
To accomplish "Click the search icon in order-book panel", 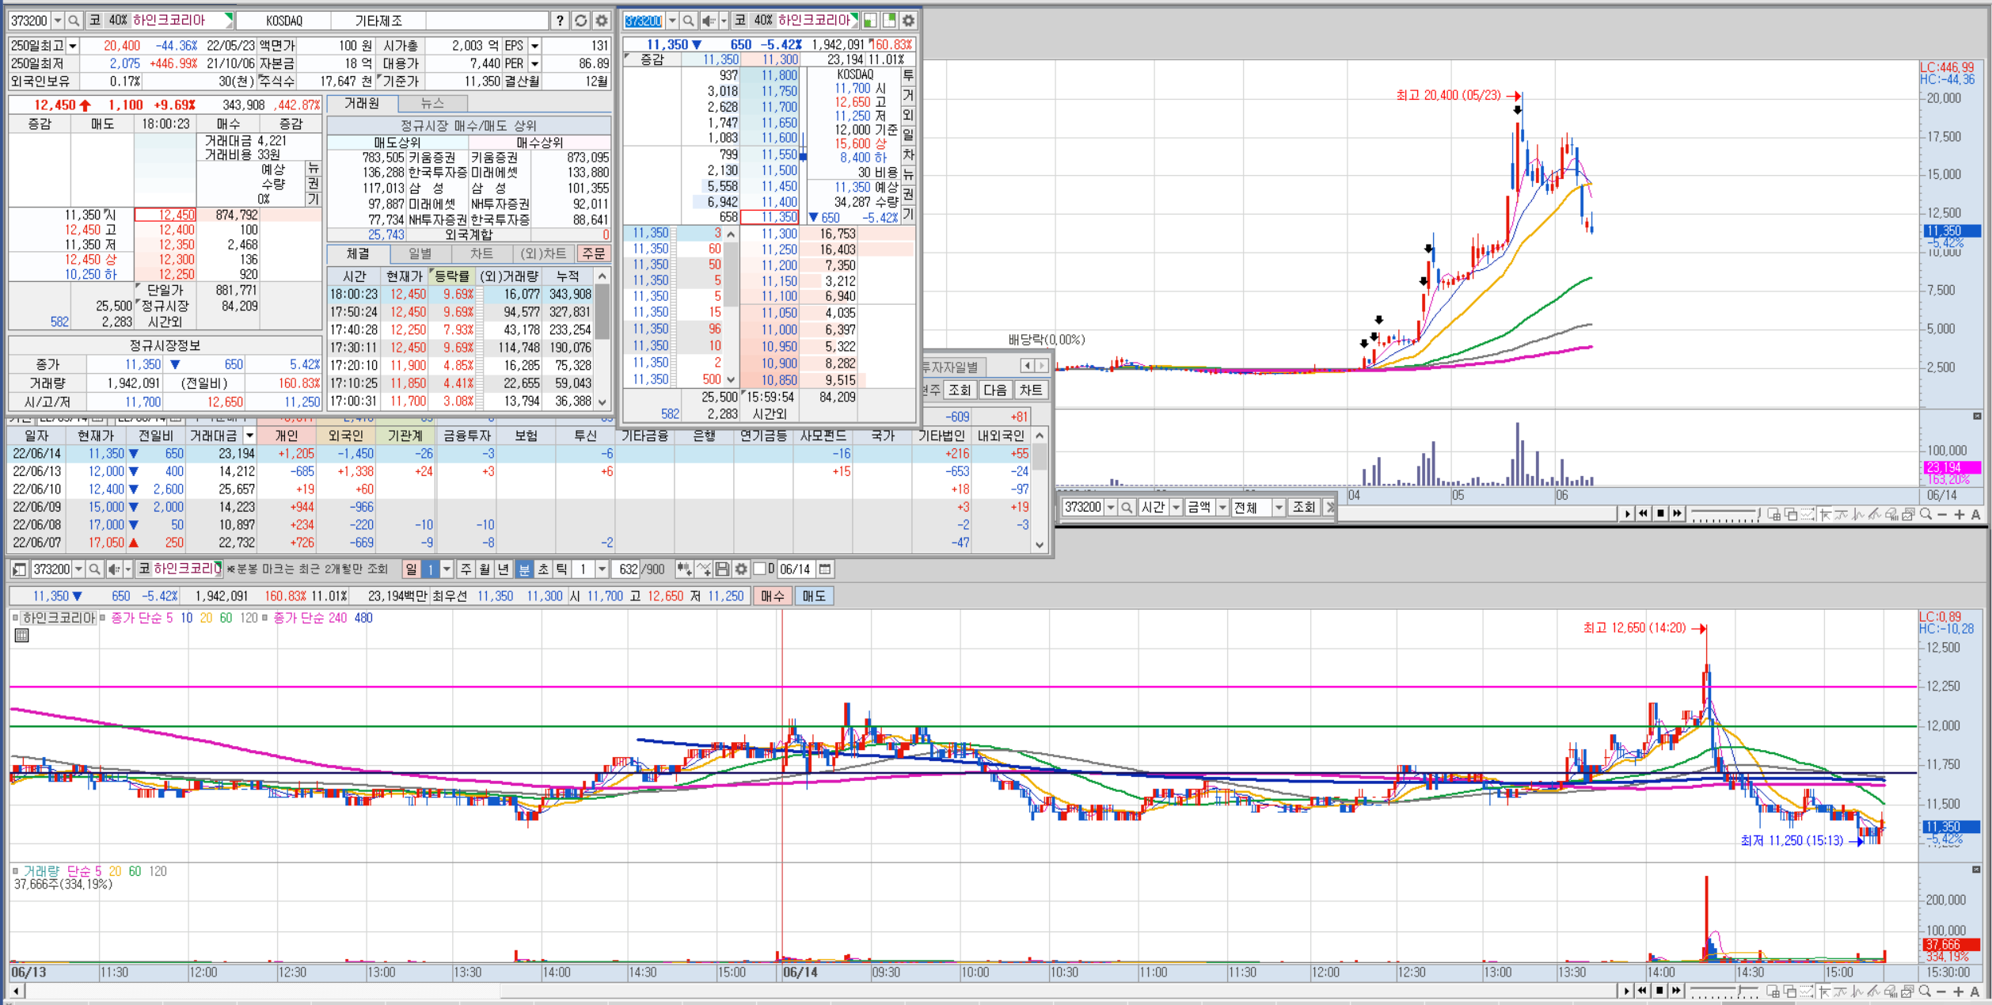I will click(x=688, y=21).
